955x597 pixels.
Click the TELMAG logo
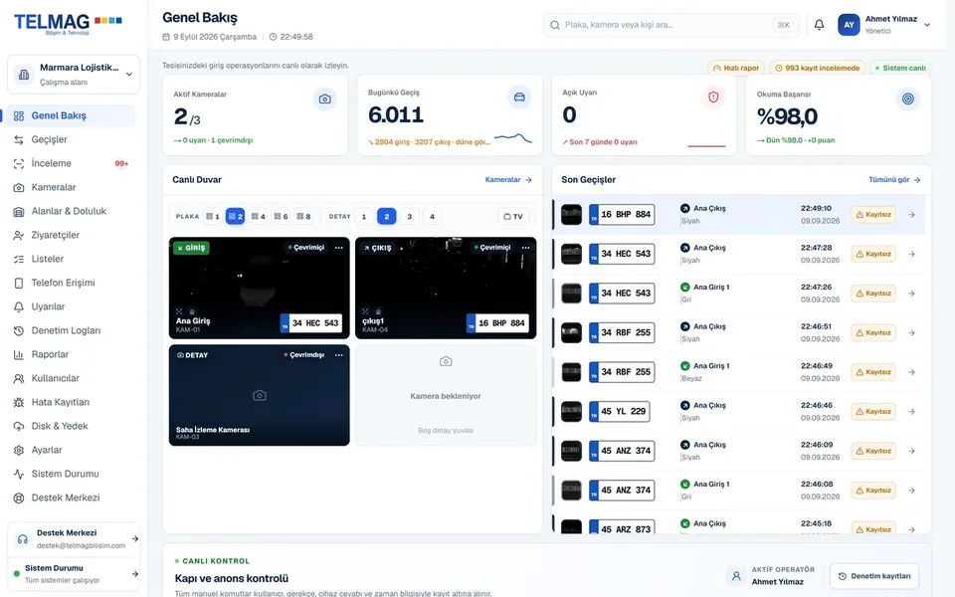click(x=68, y=23)
